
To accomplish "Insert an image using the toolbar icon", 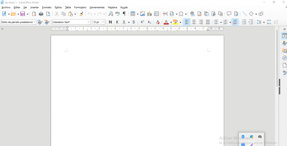I will click(142, 14).
